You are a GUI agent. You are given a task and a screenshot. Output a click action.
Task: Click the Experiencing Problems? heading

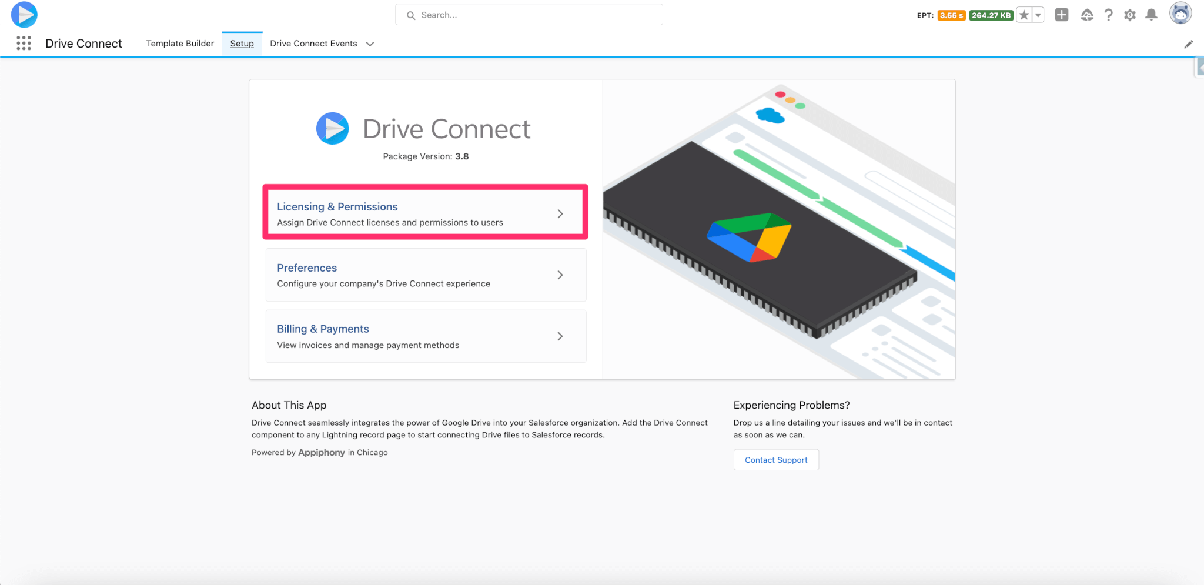[x=791, y=405]
